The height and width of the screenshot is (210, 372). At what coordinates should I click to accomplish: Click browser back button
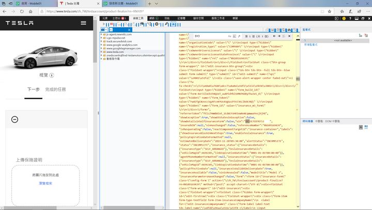tap(5, 11)
